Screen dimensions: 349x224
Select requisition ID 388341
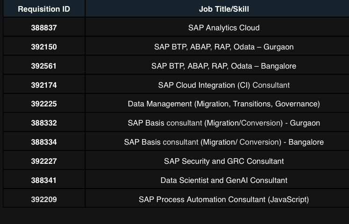(44, 180)
